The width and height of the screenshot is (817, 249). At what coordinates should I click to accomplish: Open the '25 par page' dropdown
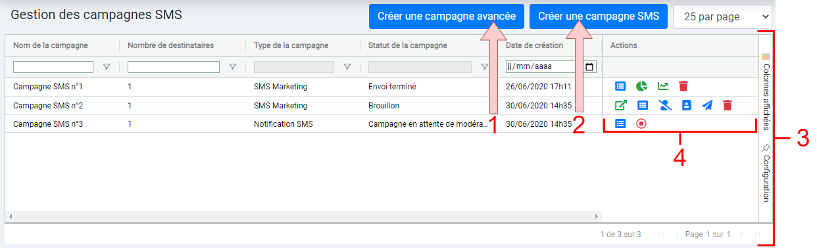coord(722,16)
